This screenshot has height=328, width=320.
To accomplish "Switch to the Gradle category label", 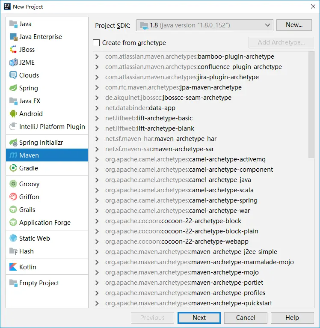I will pyautogui.click(x=29, y=168).
